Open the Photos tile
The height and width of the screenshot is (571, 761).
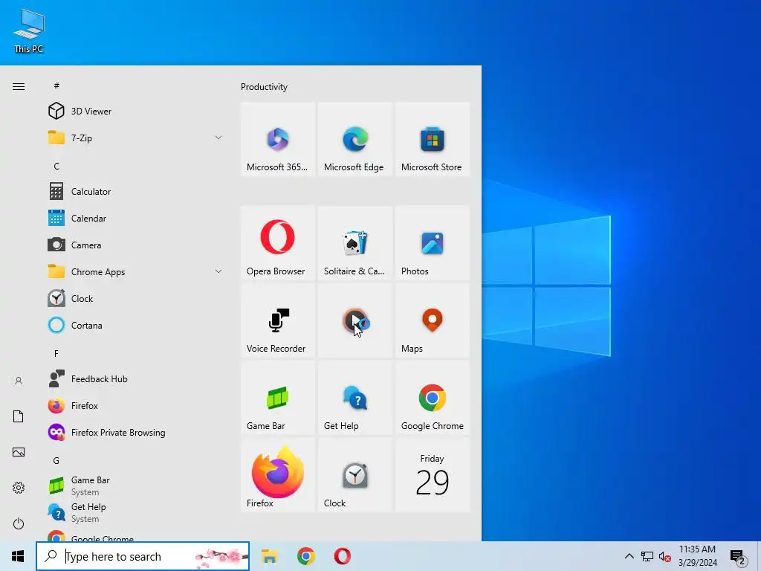tap(433, 243)
